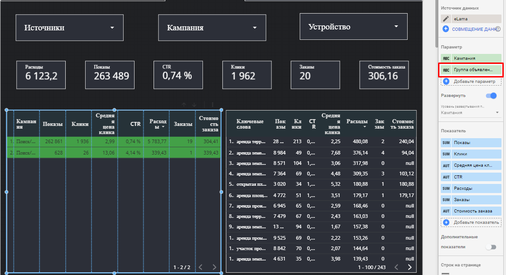Open the drill-down level Кампания dropdown
The image size is (506, 275).
470,112
